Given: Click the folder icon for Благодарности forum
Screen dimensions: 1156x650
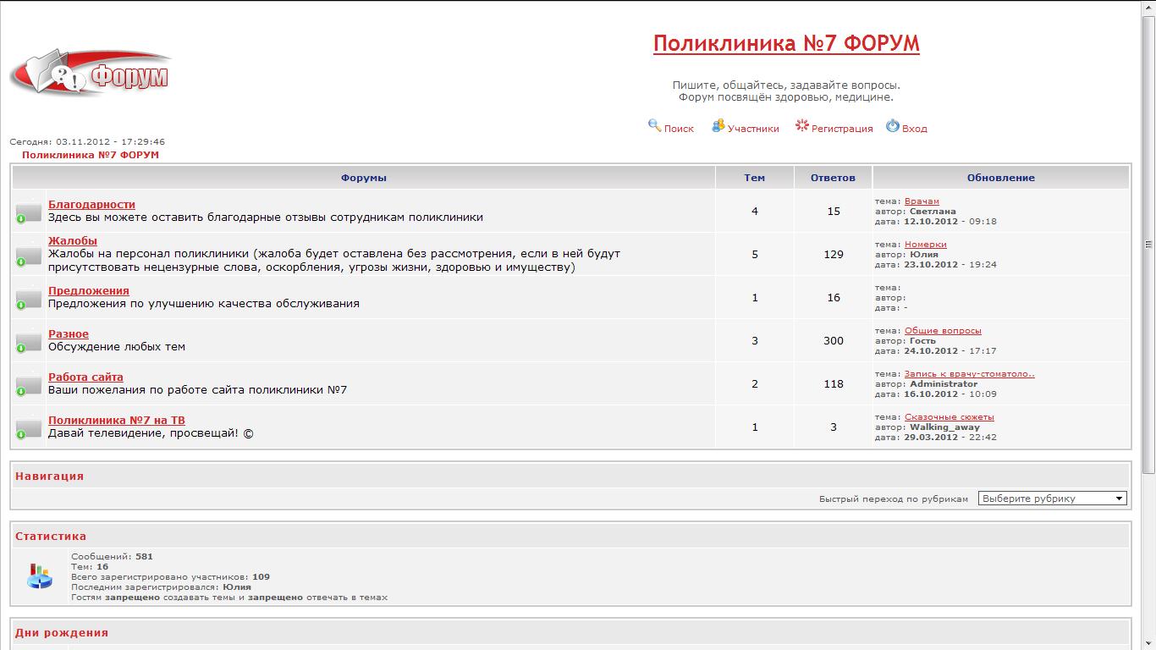Looking at the screenshot, I should pos(29,212).
